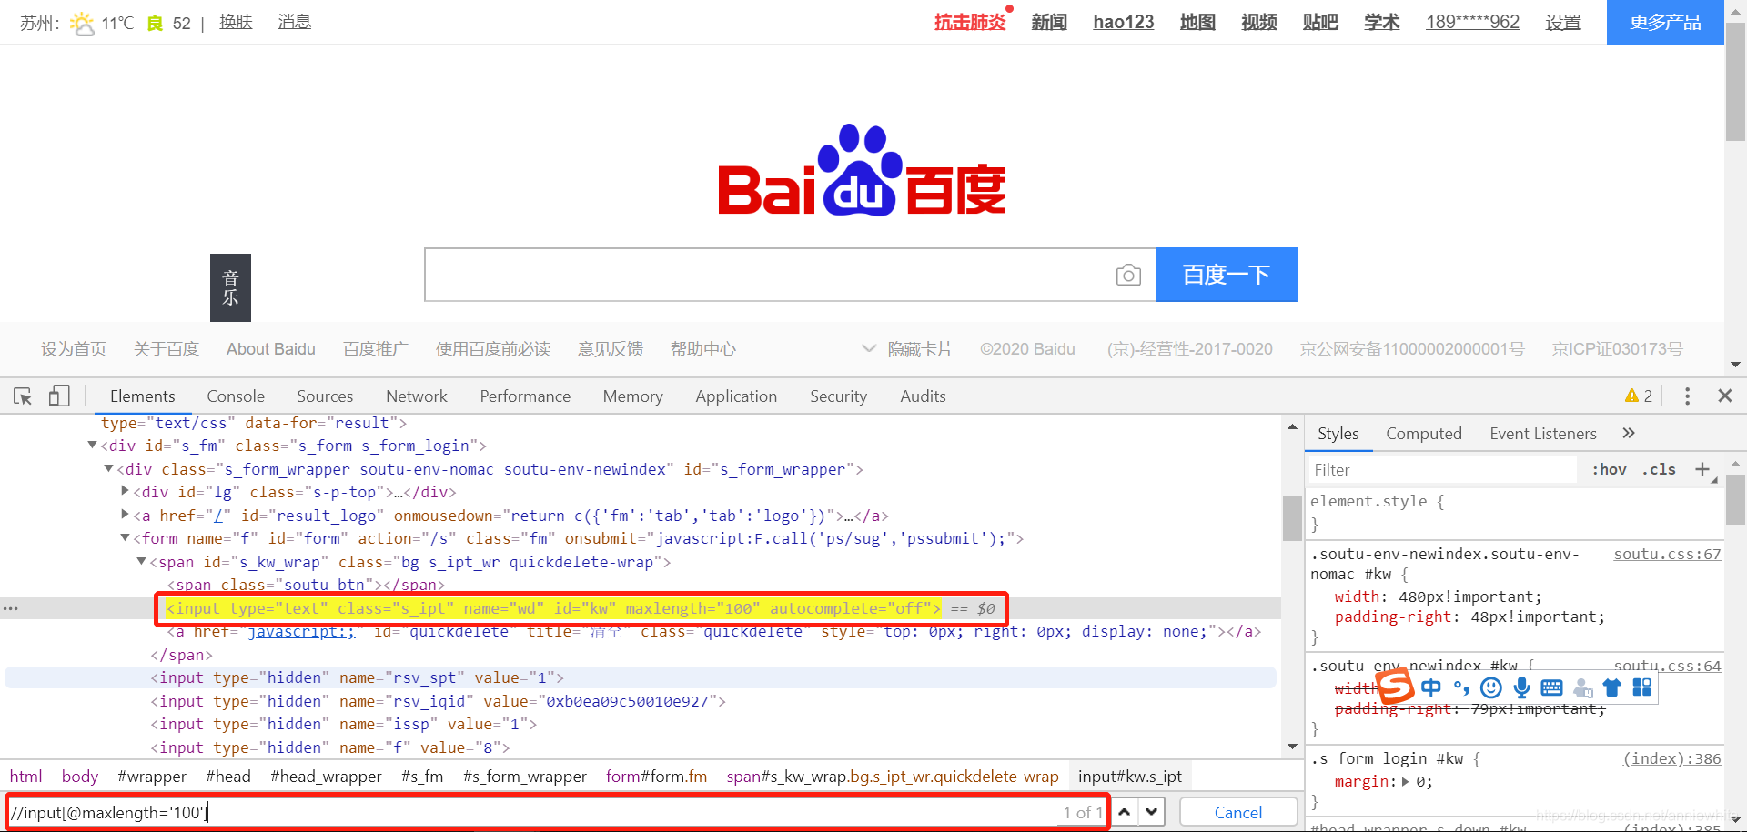The height and width of the screenshot is (832, 1747).
Task: Open the Performance tab
Action: (x=525, y=396)
